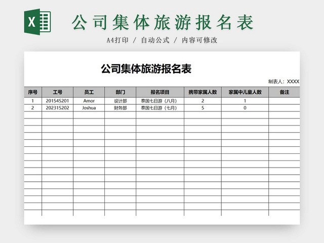
Task: Click the 备注 cell in Amor's row
Action: pos(285,101)
